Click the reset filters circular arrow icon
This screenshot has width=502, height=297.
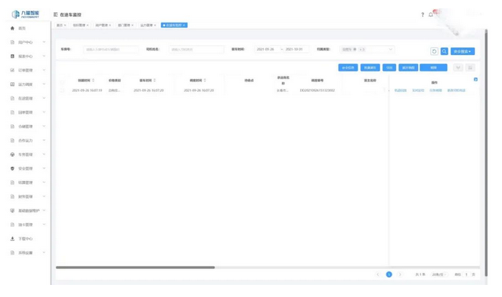(x=434, y=51)
